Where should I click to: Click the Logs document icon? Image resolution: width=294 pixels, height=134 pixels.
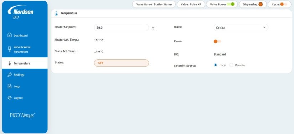click(x=10, y=86)
